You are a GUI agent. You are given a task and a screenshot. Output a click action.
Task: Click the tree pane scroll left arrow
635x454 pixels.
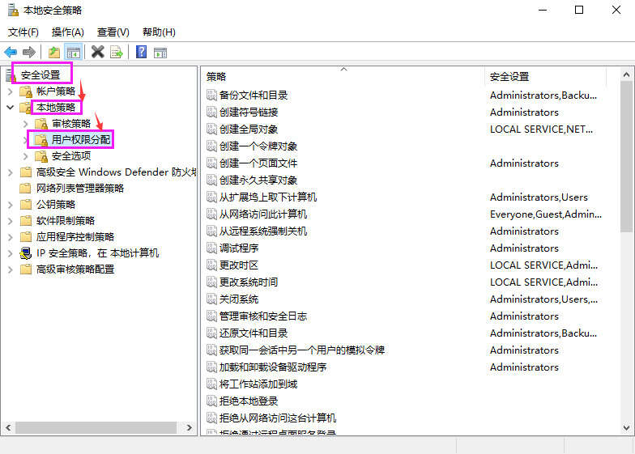pos(8,427)
